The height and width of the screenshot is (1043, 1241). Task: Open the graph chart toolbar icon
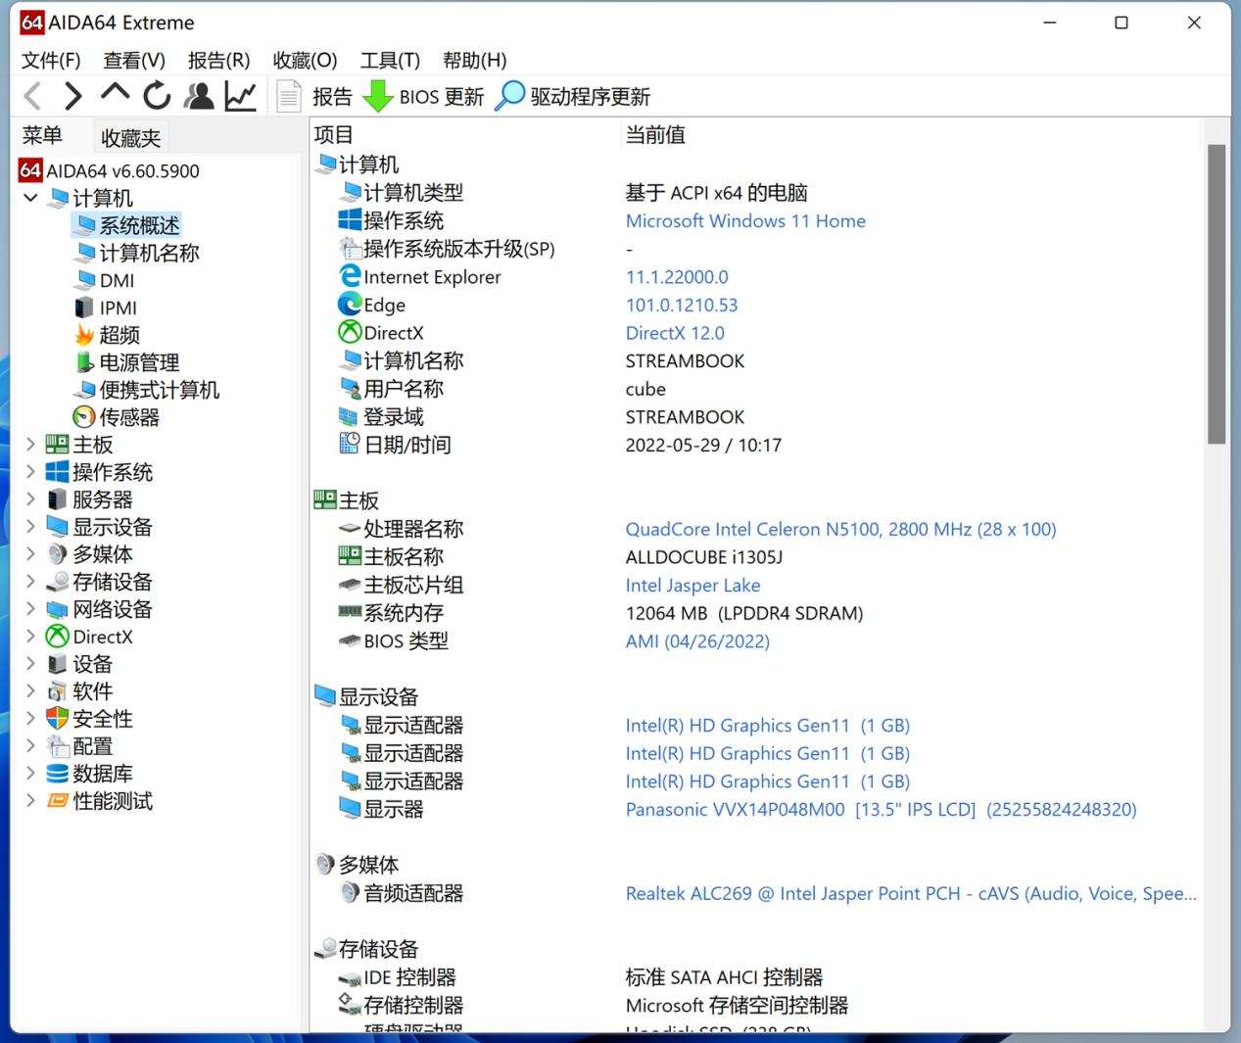[x=240, y=96]
